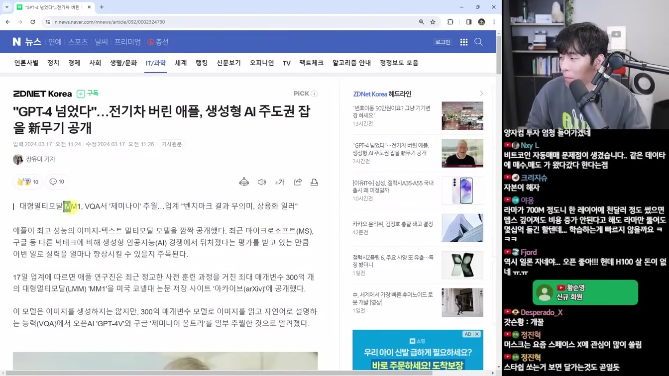Open headline about 휴머노이드 로봇 개발 [영상]
Image resolution: width=669 pixels, height=376 pixels.
point(393,298)
